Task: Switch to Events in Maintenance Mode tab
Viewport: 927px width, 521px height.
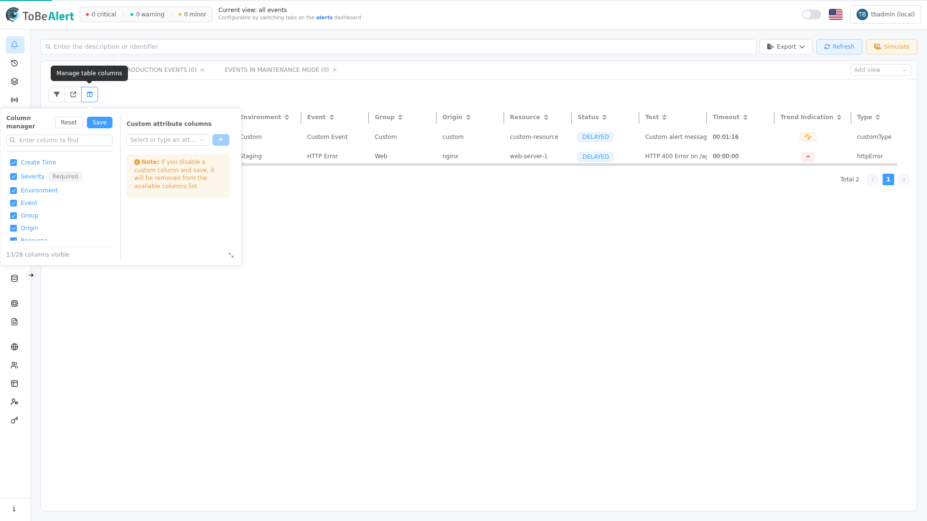Action: (277, 70)
